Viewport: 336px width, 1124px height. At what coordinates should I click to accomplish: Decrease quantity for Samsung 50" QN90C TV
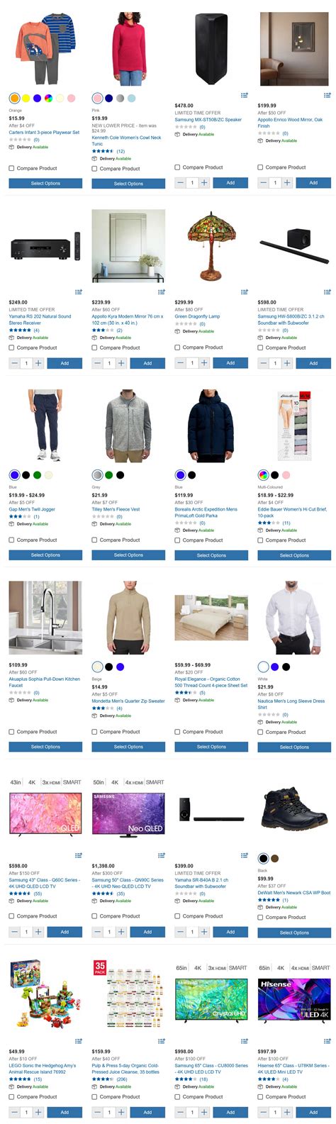click(97, 931)
